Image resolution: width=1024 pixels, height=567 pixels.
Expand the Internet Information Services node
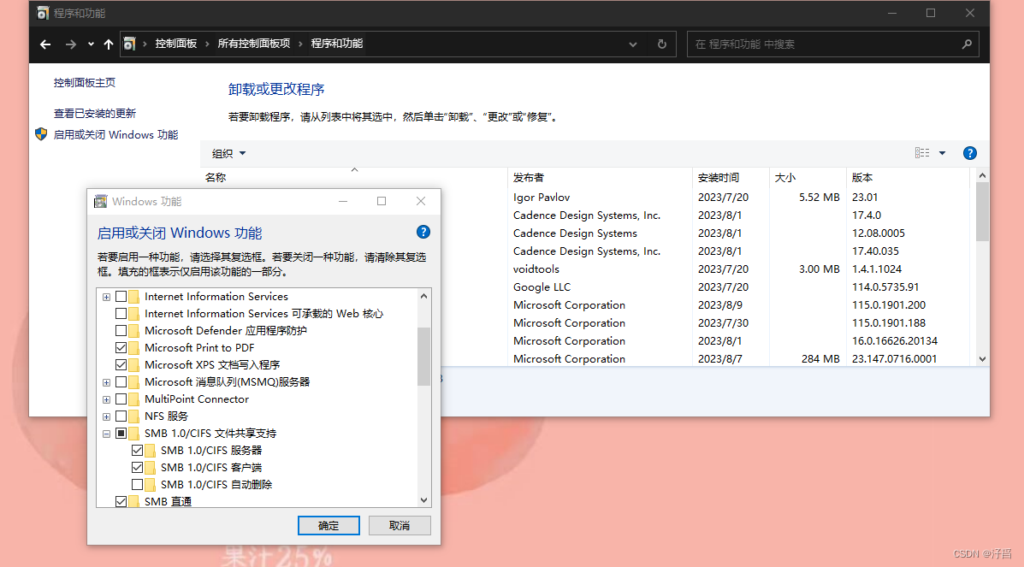(x=106, y=296)
